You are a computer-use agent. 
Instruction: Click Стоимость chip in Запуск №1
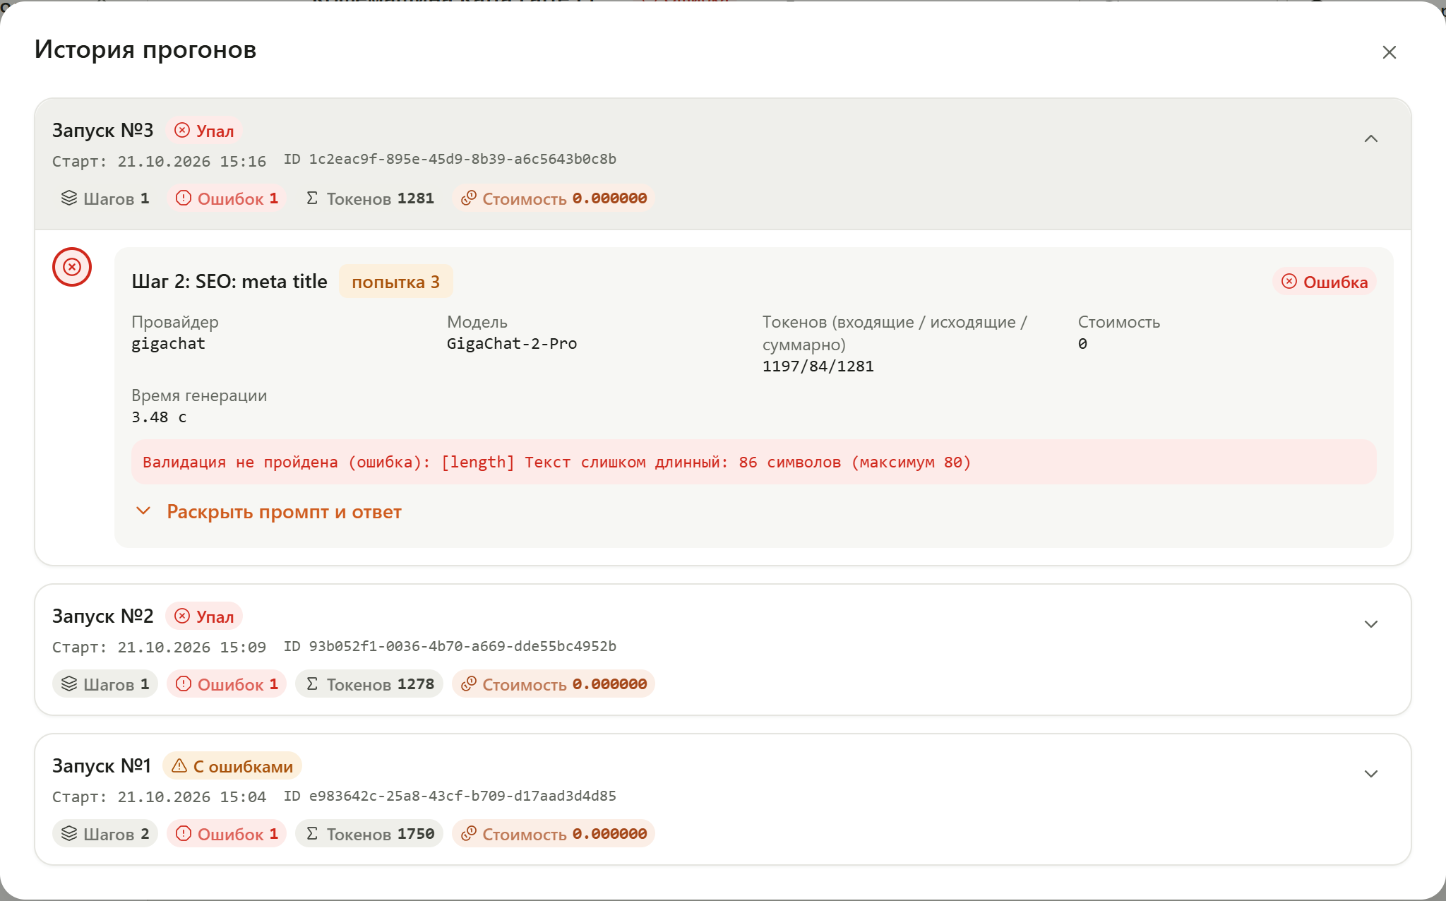coord(554,834)
